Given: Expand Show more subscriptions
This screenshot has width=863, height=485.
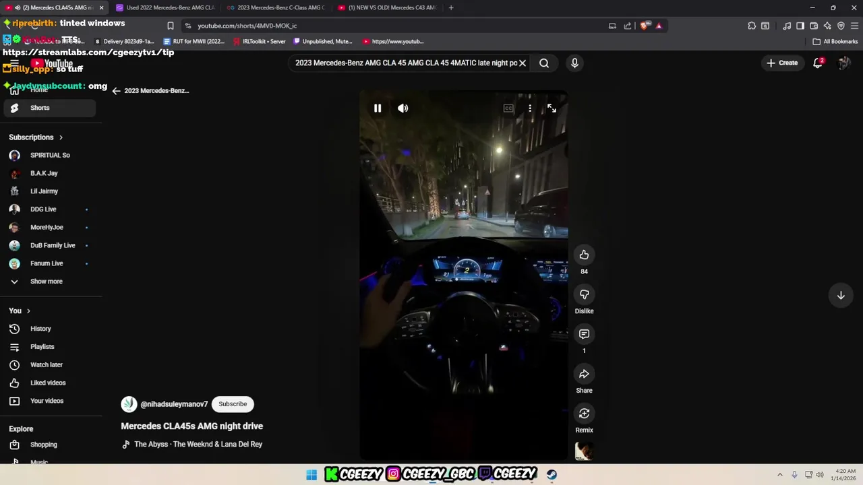Looking at the screenshot, I should (49, 282).
